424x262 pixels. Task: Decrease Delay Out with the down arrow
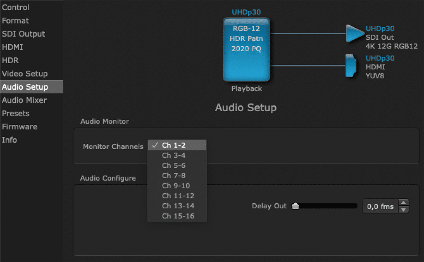403,210
